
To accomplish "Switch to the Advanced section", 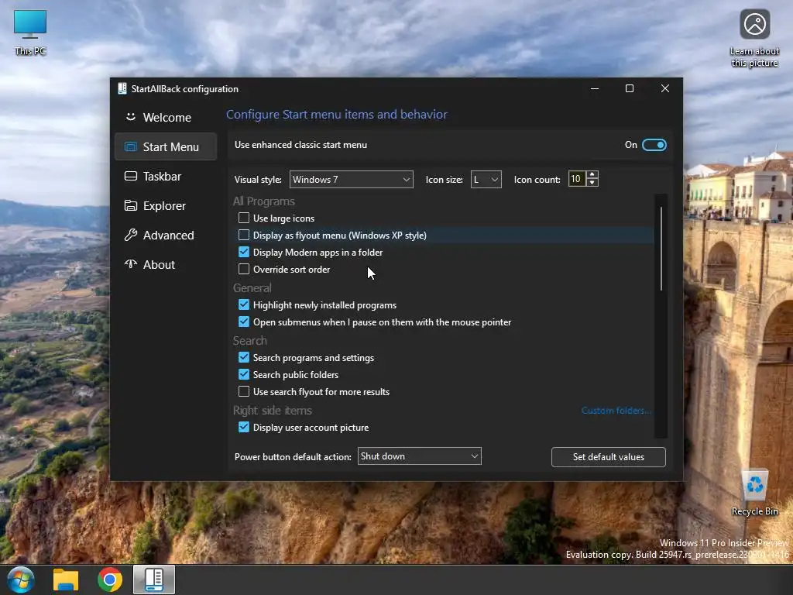I will tap(166, 235).
